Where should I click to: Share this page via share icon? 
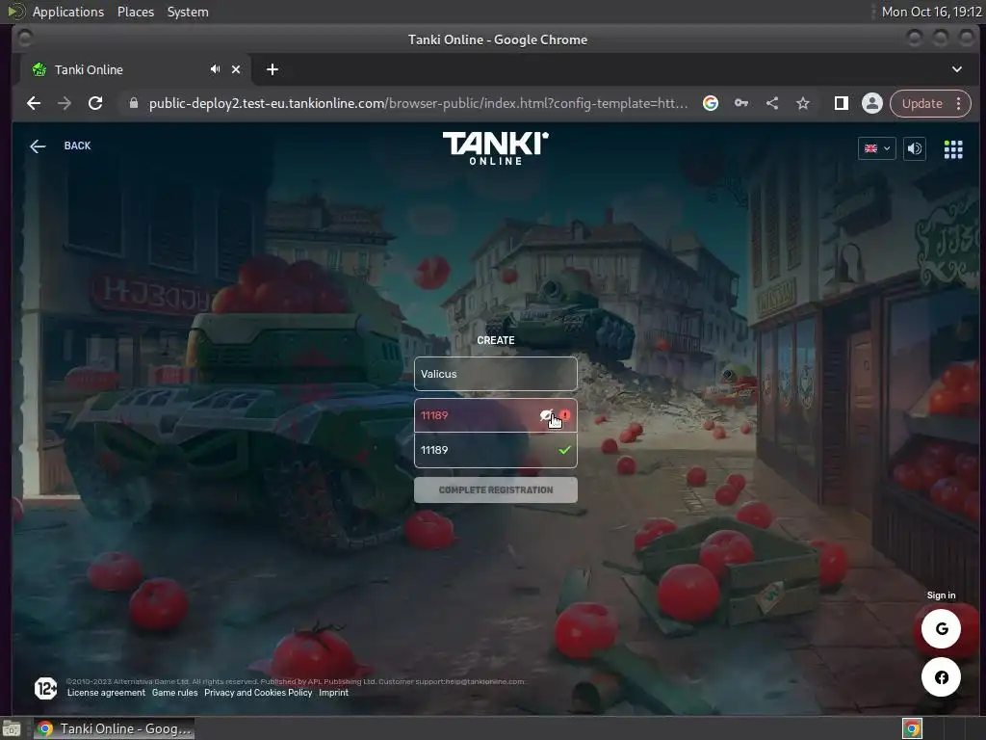[x=772, y=103]
